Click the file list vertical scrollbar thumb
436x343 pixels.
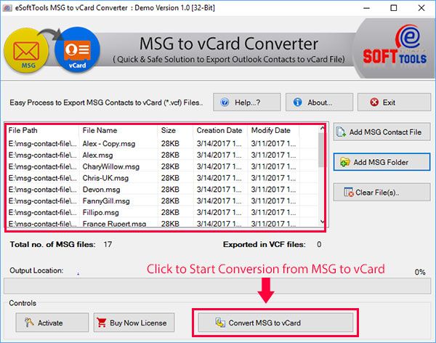(x=321, y=150)
